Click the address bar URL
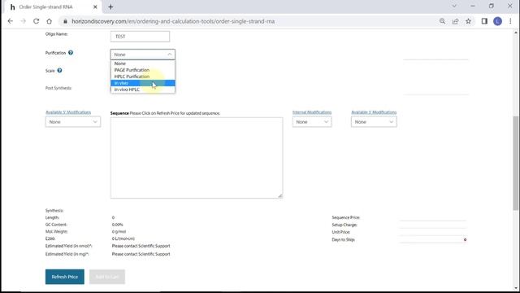Viewport: 520px width, 293px height. click(173, 21)
